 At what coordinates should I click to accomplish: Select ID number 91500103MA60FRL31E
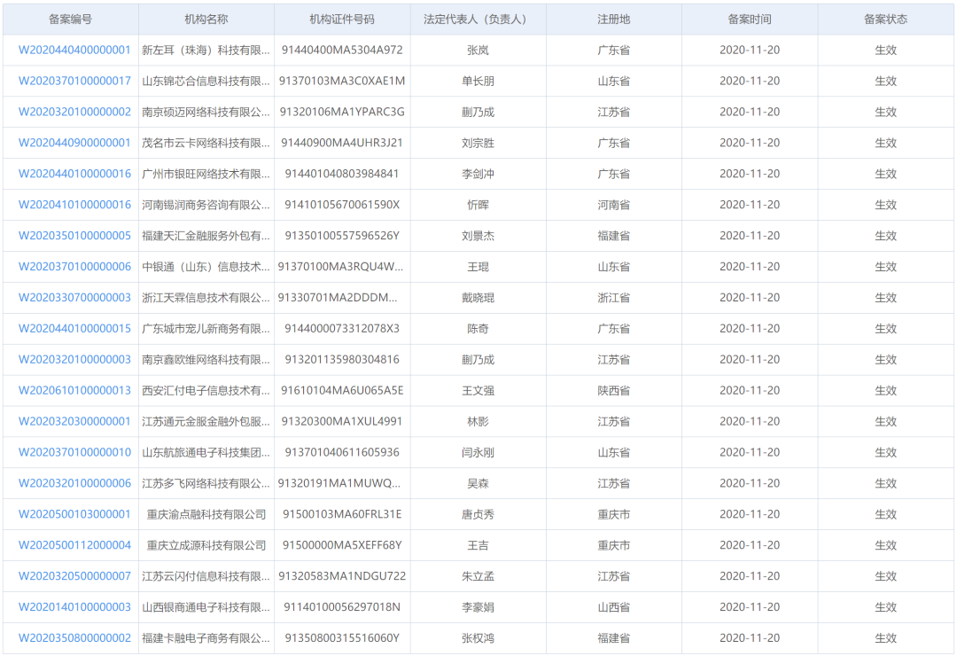pos(342,514)
